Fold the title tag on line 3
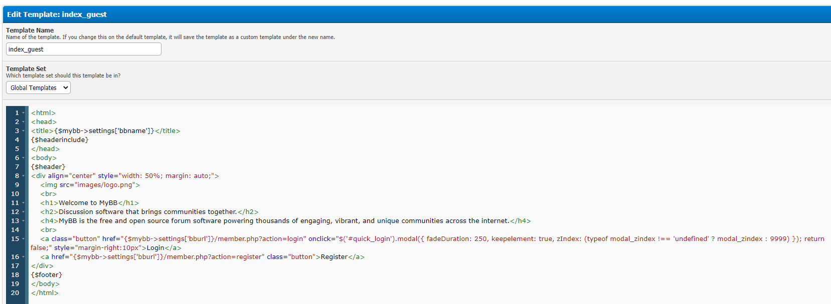831x304 pixels. pyautogui.click(x=24, y=131)
